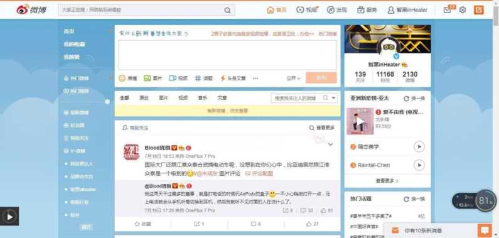Open the 公开 visibility dropdown
Screen dimensions: 499x238
(x=293, y=78)
